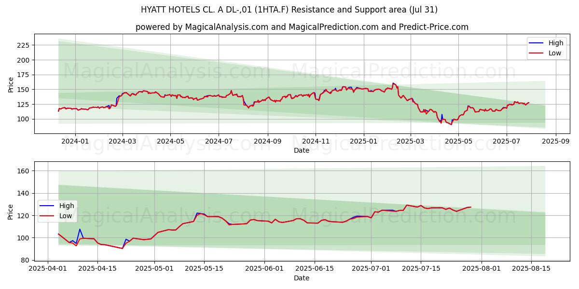Click the 160 price tick on lower chart
Screen dimensions: 579x289
tap(24, 171)
